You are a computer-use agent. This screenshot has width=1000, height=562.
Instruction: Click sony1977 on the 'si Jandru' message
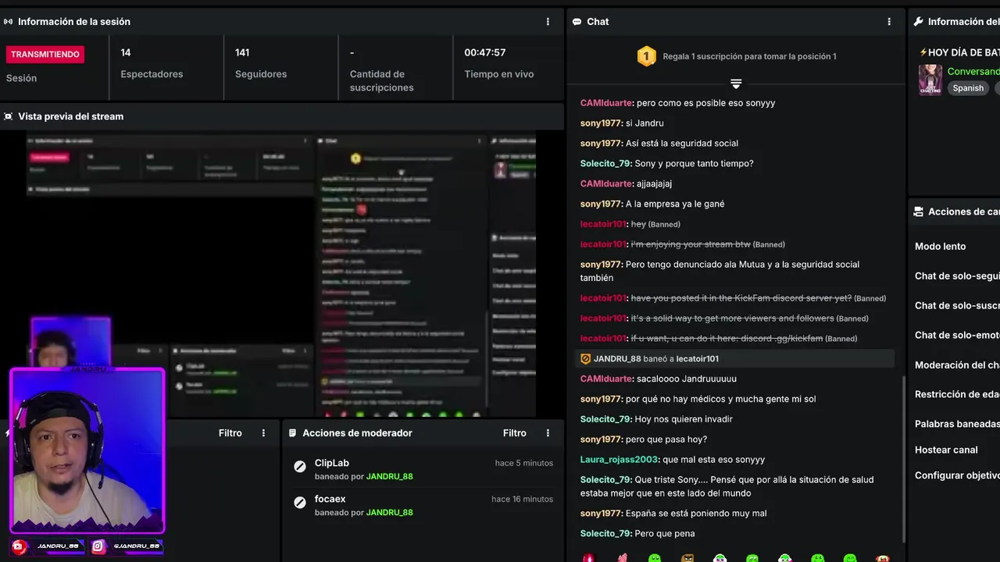click(x=601, y=123)
